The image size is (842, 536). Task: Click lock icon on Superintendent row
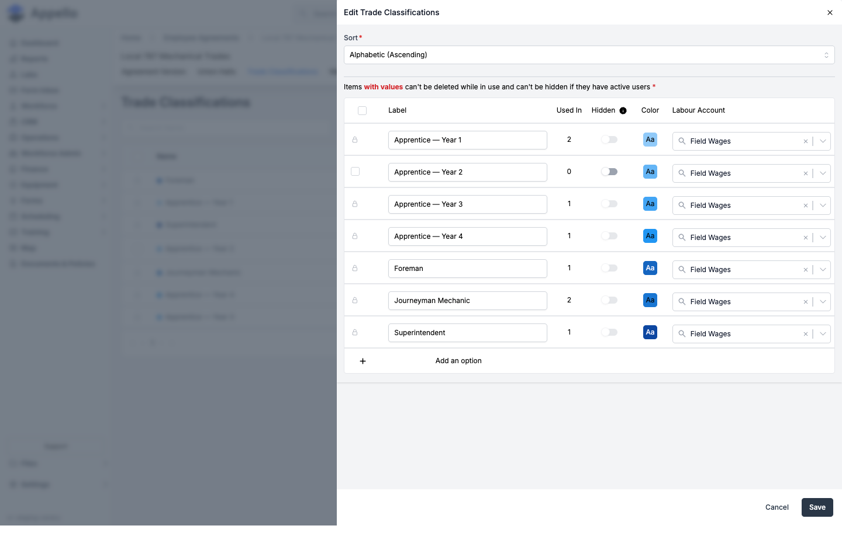click(x=355, y=333)
